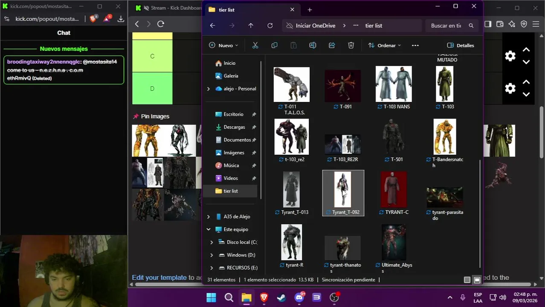The image size is (545, 307).
Task: Select the T-103 IVANS image file
Action: [394, 87]
